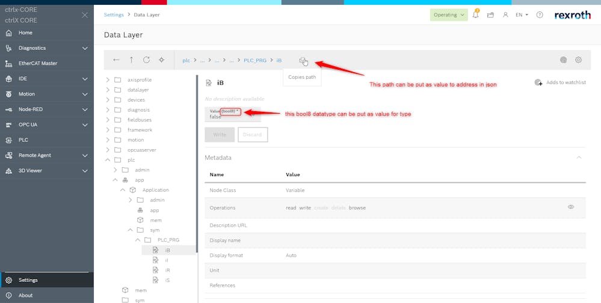Click the Data Layer settings gear icon
Screen dimensions: 601x303
[579, 60]
